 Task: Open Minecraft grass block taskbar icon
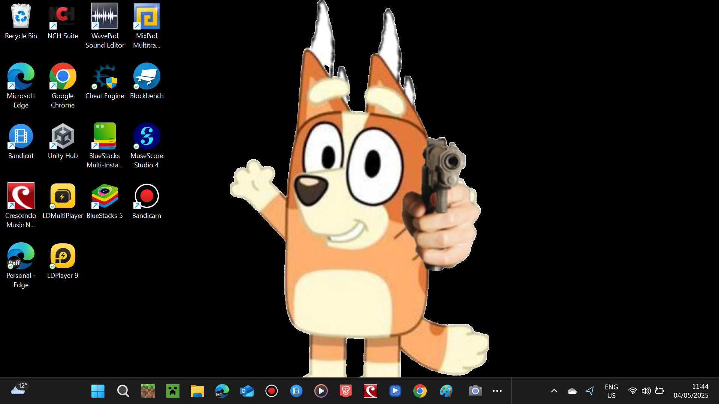click(x=148, y=391)
